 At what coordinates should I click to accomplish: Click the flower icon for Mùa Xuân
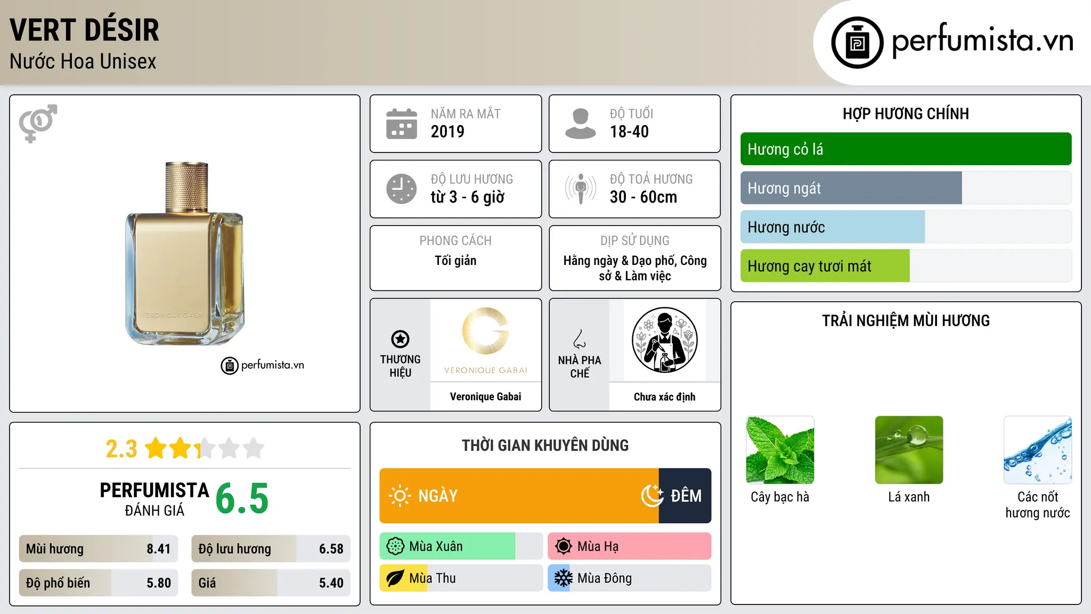395,546
